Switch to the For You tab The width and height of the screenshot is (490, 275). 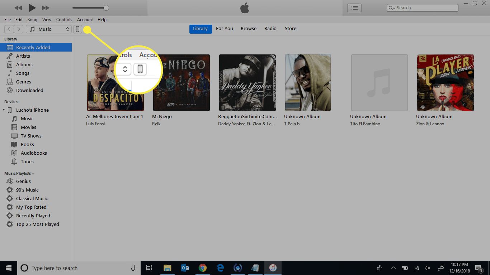coord(225,29)
